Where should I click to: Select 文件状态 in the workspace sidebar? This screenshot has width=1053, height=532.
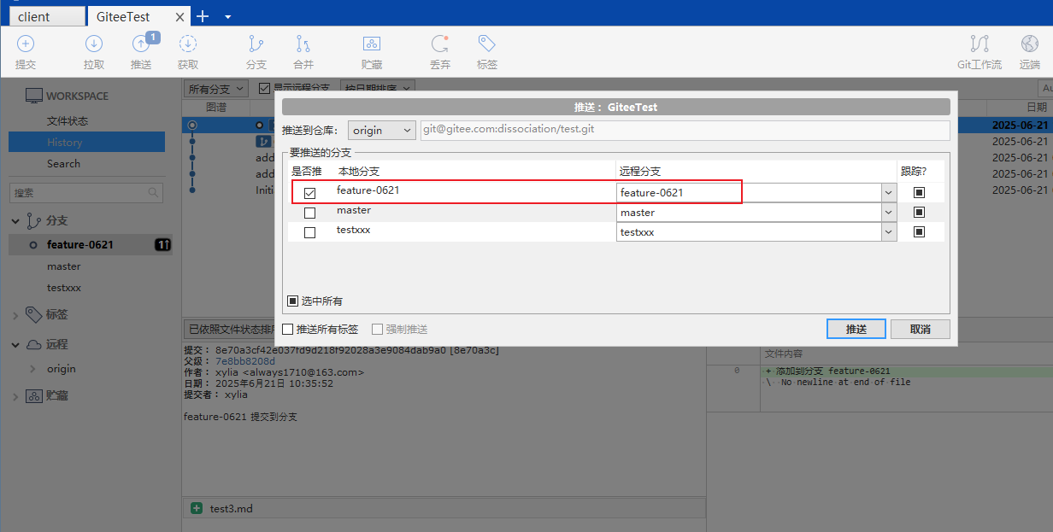[x=68, y=121]
